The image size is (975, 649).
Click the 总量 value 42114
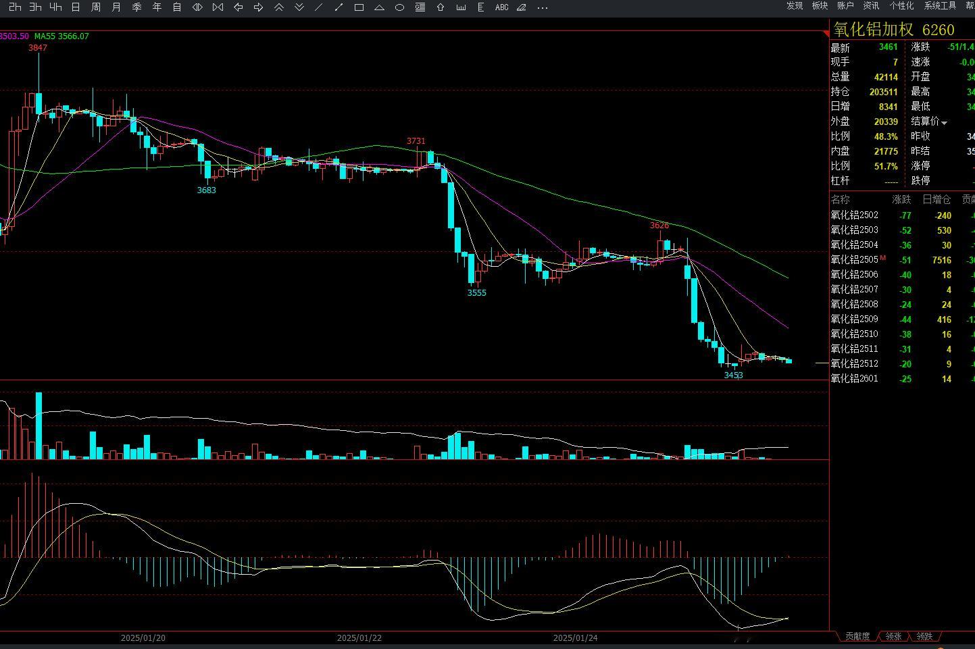coord(886,78)
